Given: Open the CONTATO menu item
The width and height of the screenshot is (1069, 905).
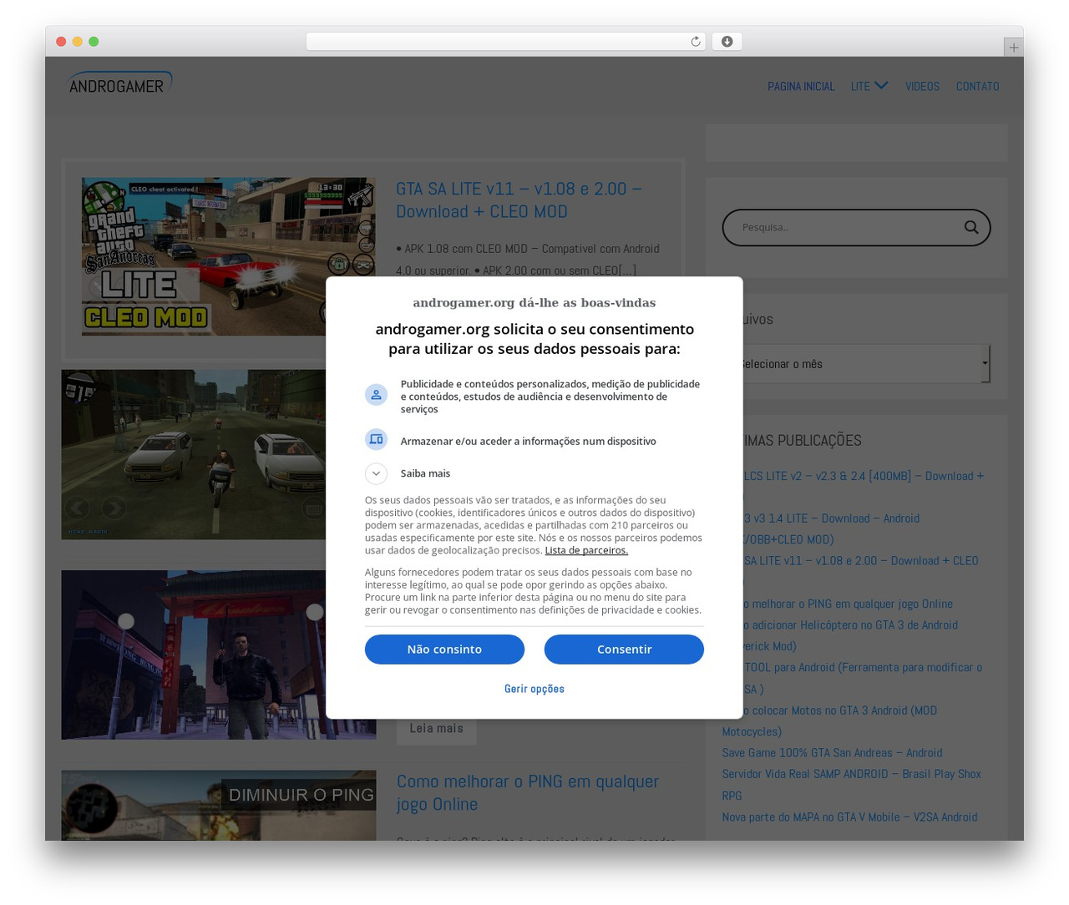Looking at the screenshot, I should click(x=977, y=86).
